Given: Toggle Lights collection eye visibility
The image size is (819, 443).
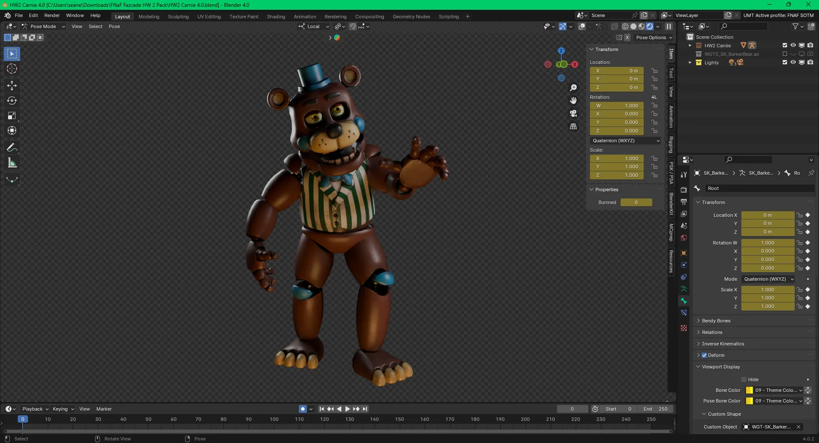Looking at the screenshot, I should (x=793, y=62).
